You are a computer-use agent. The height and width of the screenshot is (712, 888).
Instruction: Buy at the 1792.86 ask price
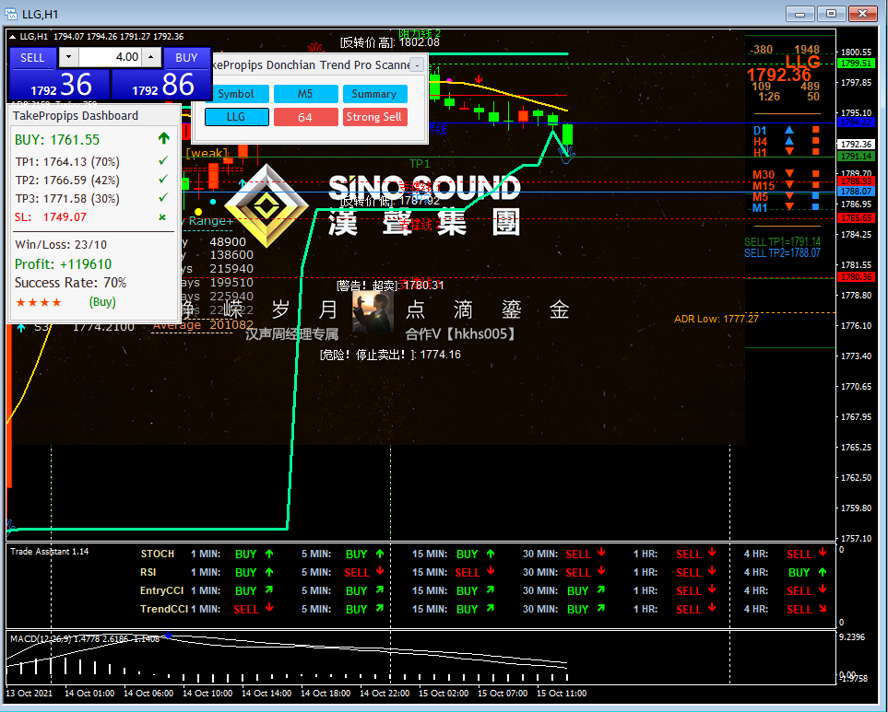click(161, 85)
